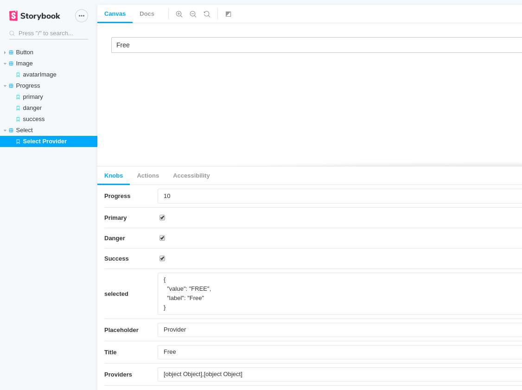Viewport: 522px width, 390px height.
Task: Select the danger Progress story
Action: click(x=32, y=108)
